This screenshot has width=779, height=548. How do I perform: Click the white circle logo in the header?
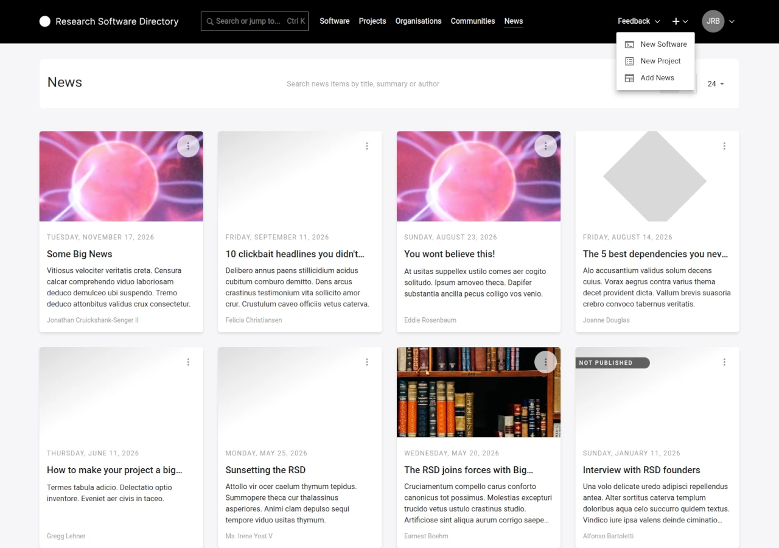pyautogui.click(x=45, y=21)
